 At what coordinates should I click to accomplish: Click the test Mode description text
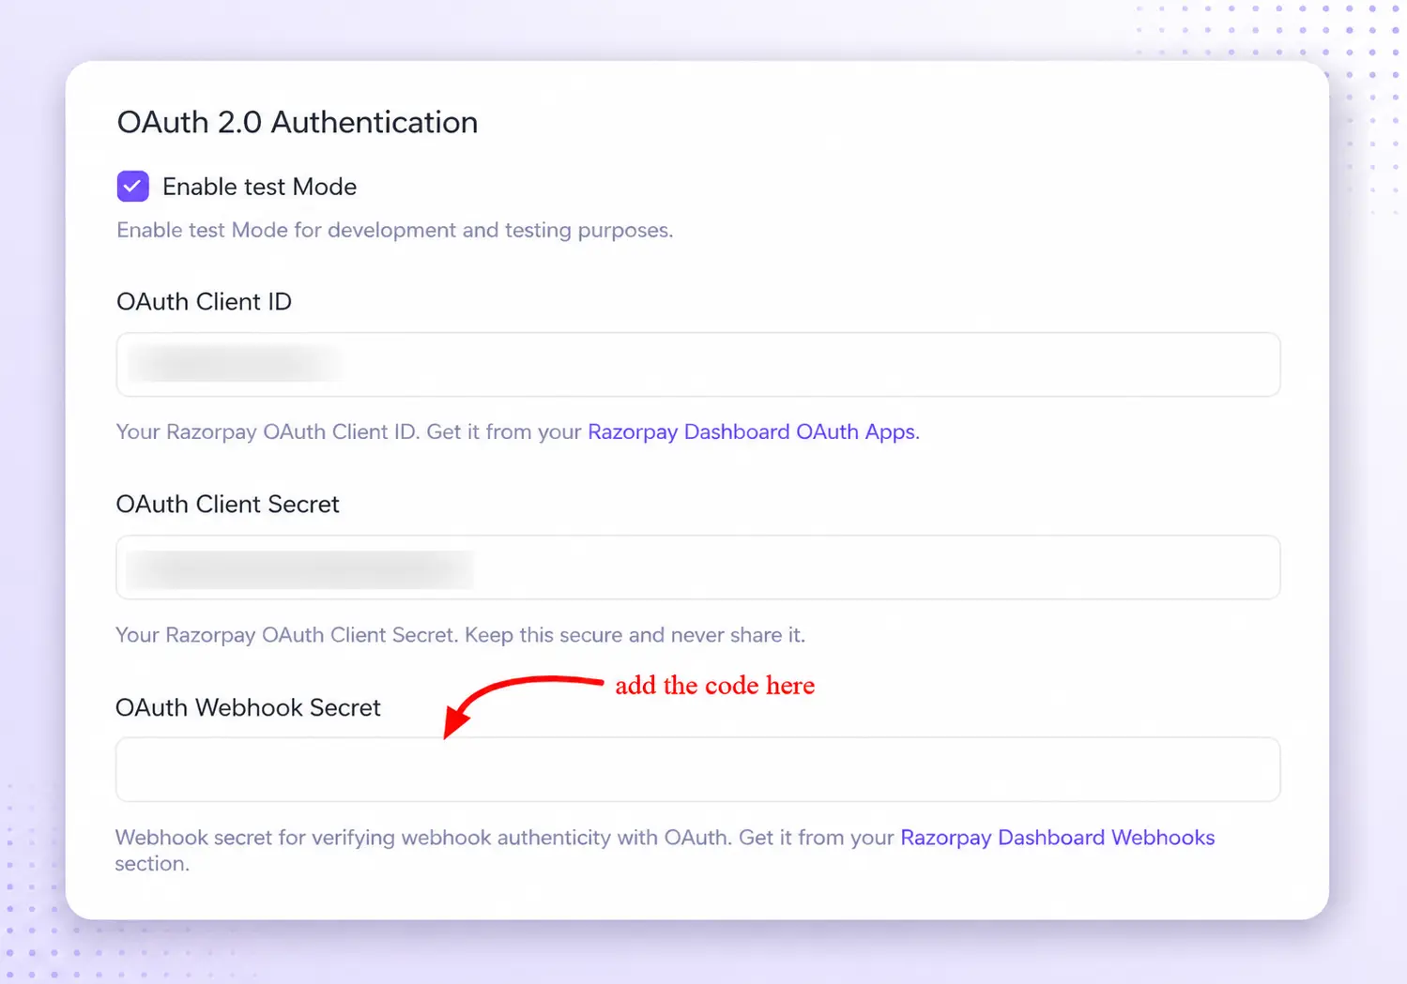tap(394, 230)
